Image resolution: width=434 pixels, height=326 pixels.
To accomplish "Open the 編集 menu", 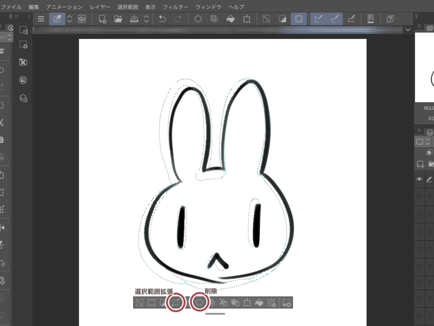I will (34, 7).
